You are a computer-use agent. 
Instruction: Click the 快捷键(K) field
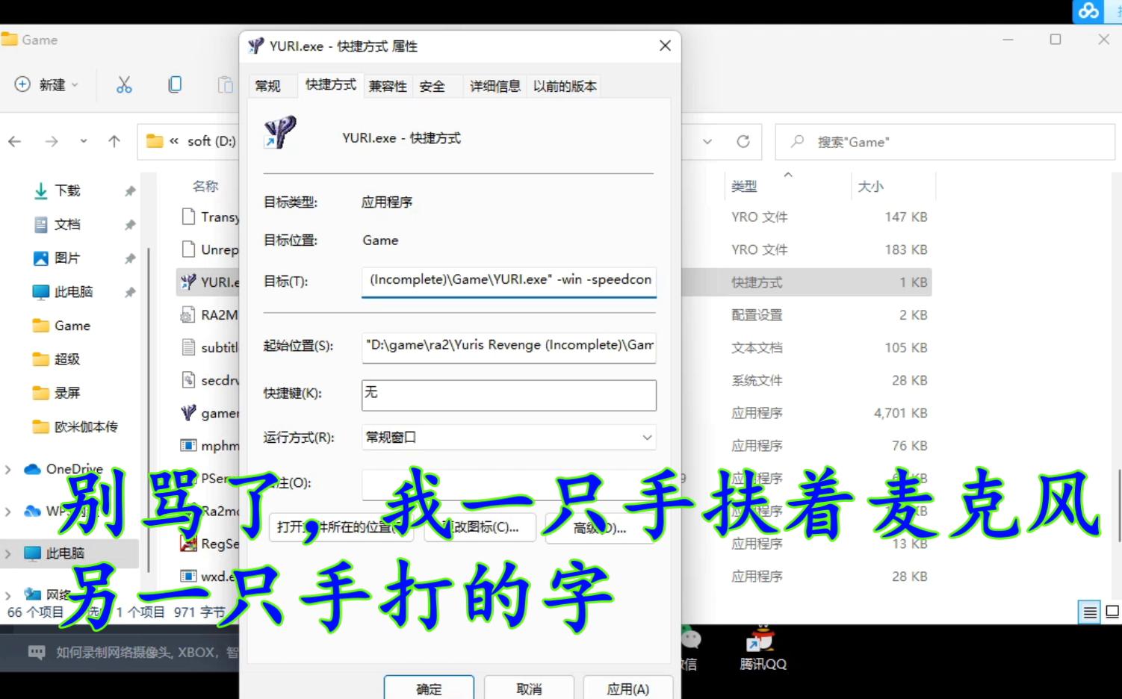tap(509, 394)
